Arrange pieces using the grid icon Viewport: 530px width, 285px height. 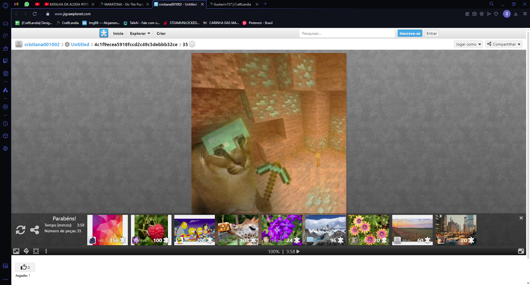36,251
